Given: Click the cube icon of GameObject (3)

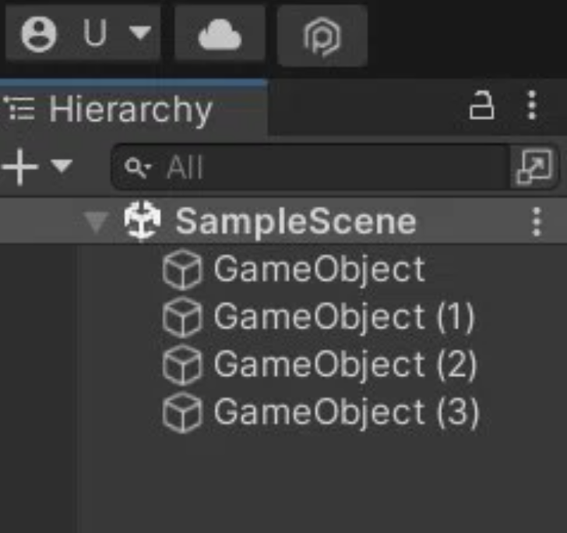Looking at the screenshot, I should (182, 413).
